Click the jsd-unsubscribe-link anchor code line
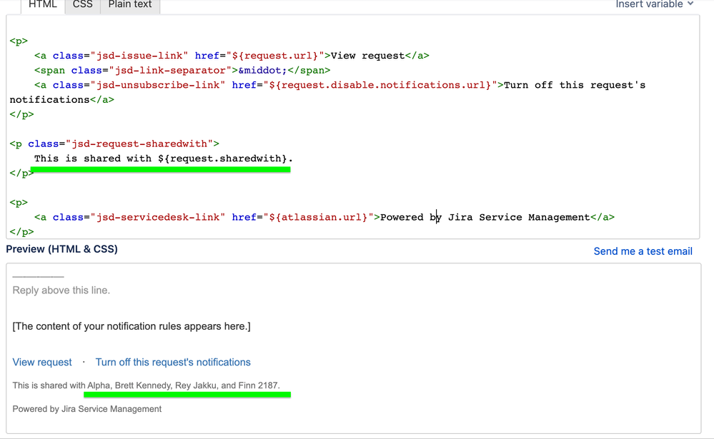Image resolution: width=714 pixels, height=439 pixels. pyautogui.click(x=339, y=85)
